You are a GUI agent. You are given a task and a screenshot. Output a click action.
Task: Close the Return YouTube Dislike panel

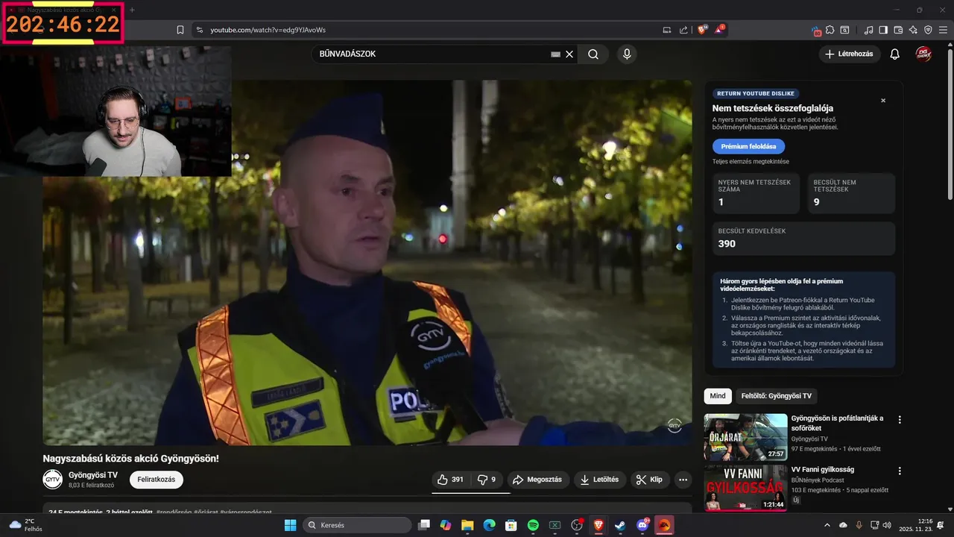883,101
